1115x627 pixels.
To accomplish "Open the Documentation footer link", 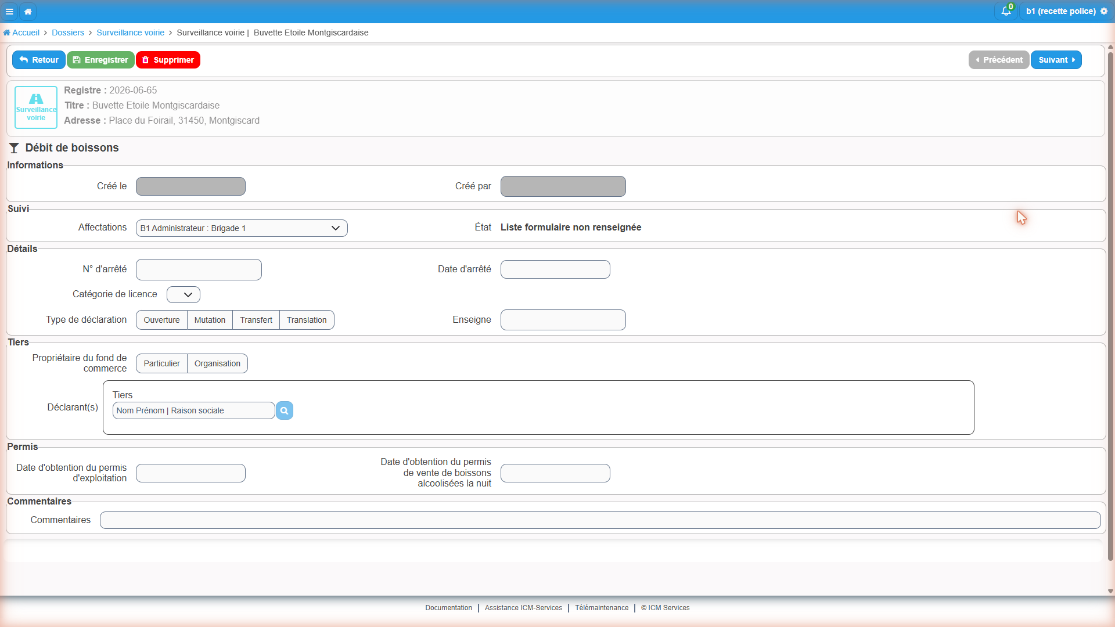I will (x=448, y=608).
